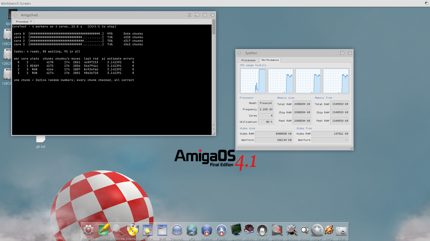The width and height of the screenshot is (430, 241).
Task: Click AmigaShell scroll down arrow
Action: pyautogui.click(x=214, y=129)
